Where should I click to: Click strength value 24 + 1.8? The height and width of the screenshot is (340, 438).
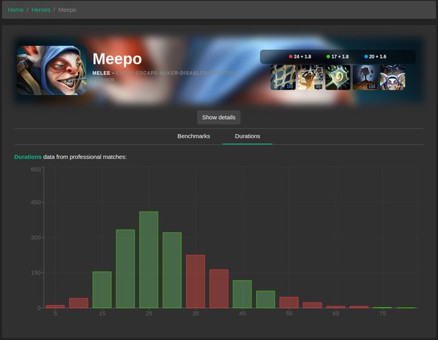tap(302, 57)
